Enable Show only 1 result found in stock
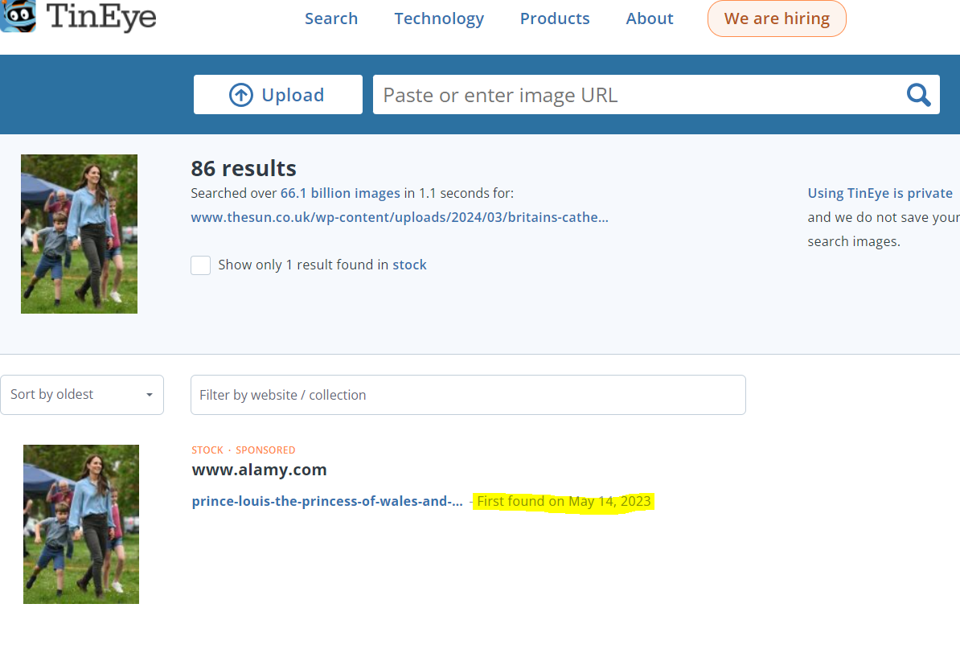The image size is (960, 649). click(201, 265)
